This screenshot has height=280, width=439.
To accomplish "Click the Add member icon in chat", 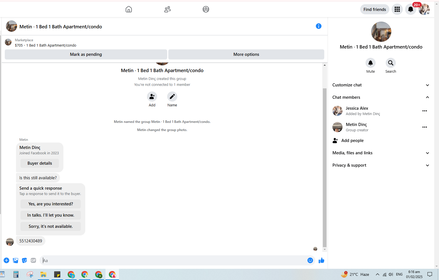I will (152, 97).
